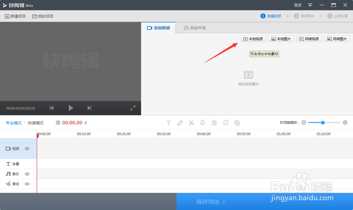Open fullscreen preview with the expand arrows icon
Image resolution: width=353 pixels, height=210 pixels.
tap(133, 108)
